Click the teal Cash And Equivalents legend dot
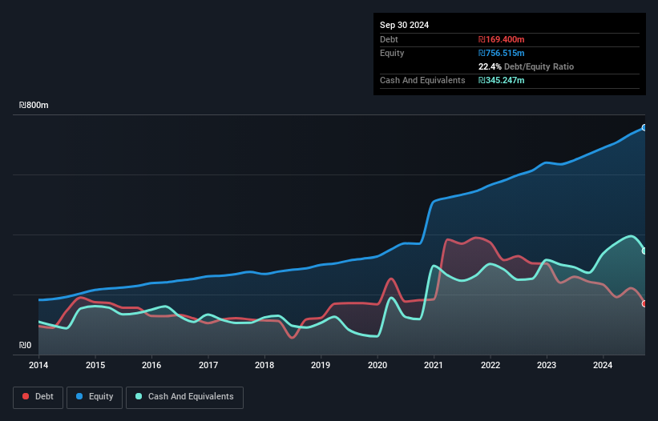This screenshot has width=658, height=421. pyautogui.click(x=139, y=396)
